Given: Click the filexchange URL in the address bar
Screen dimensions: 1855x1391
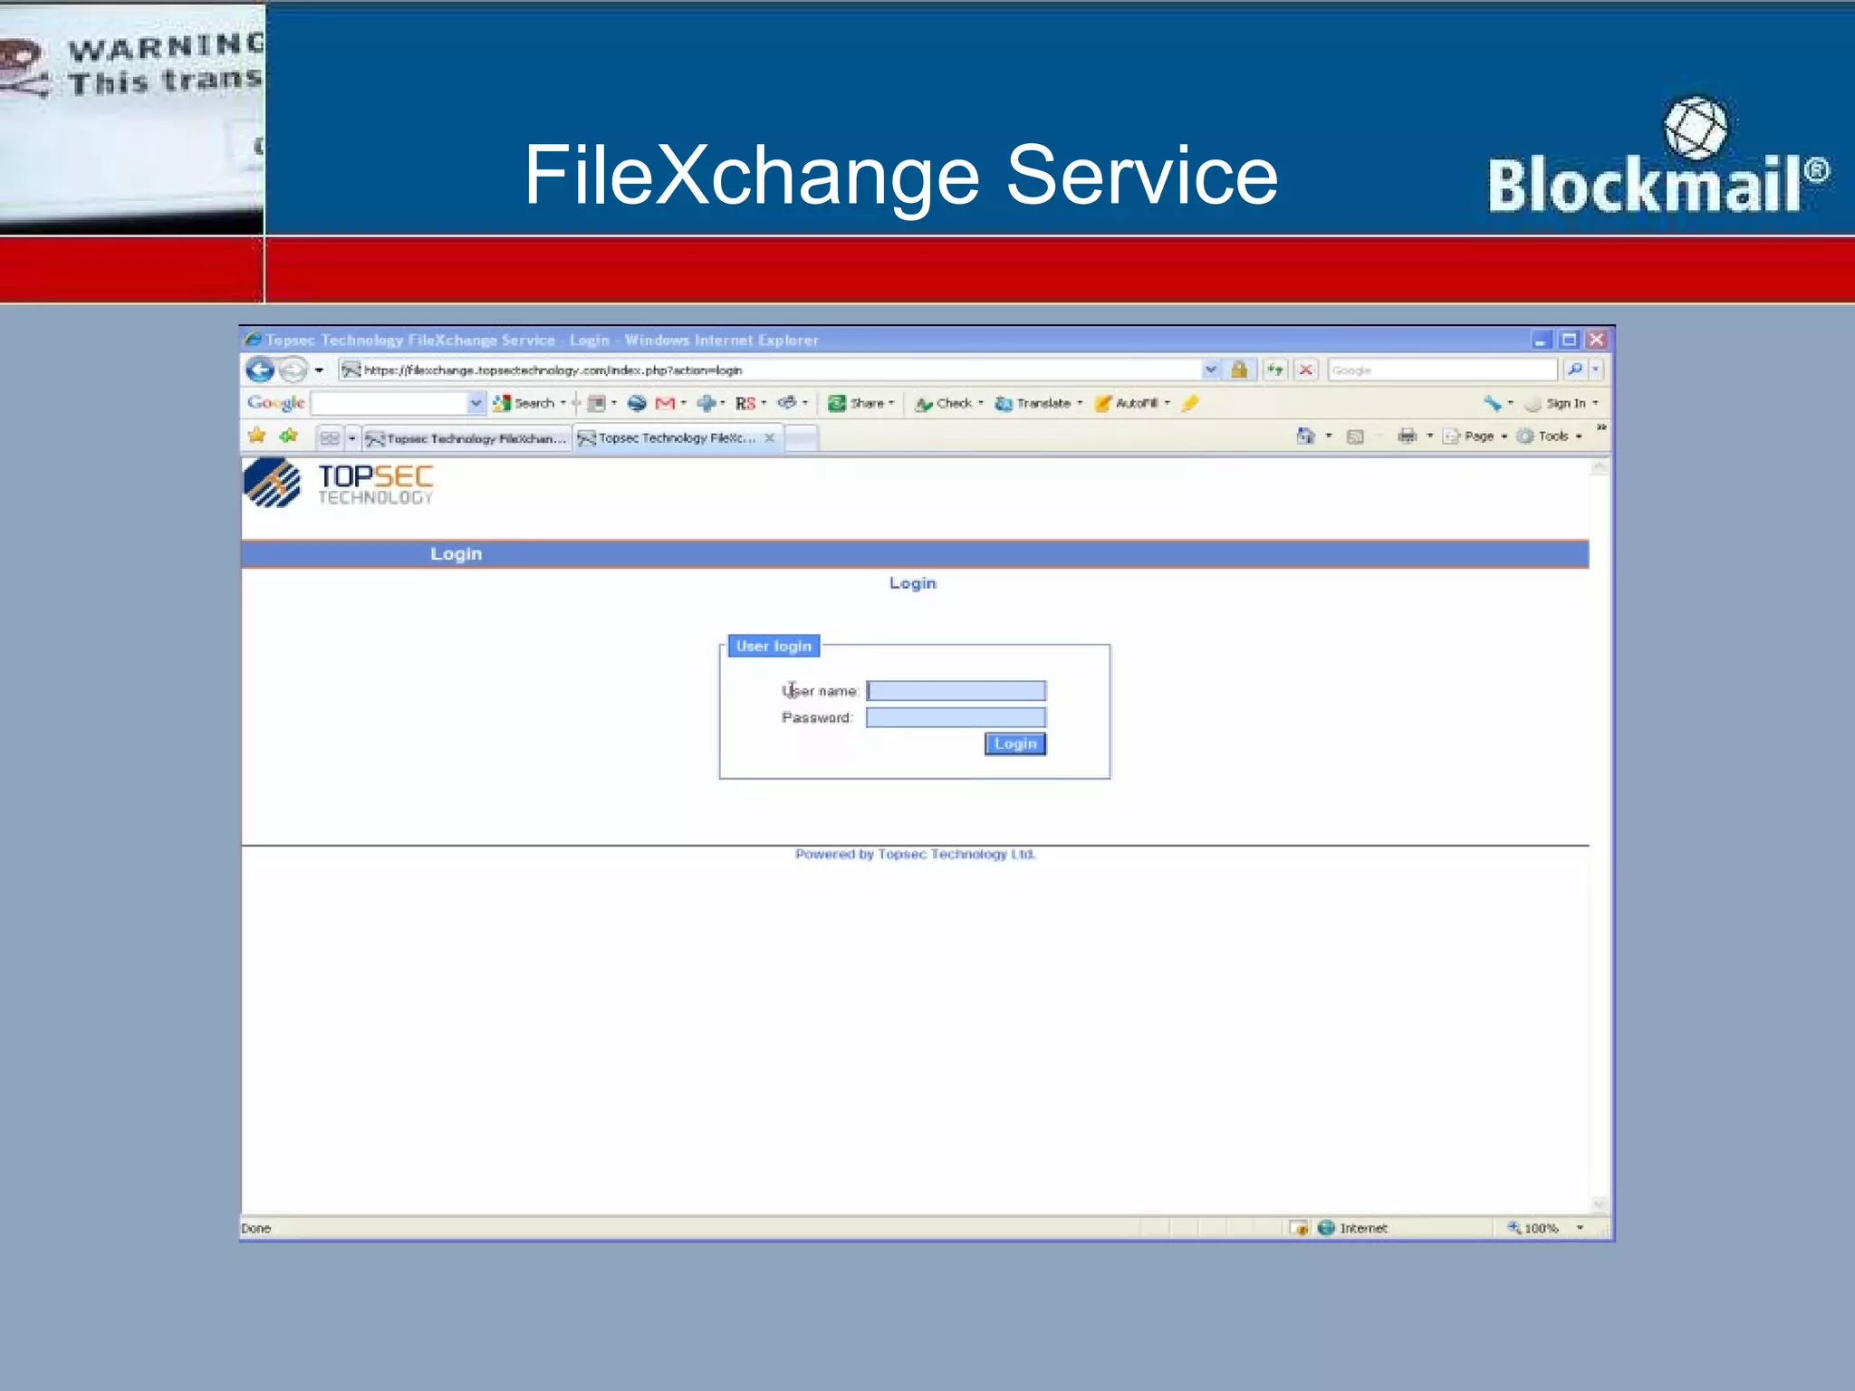Looking at the screenshot, I should tap(553, 369).
